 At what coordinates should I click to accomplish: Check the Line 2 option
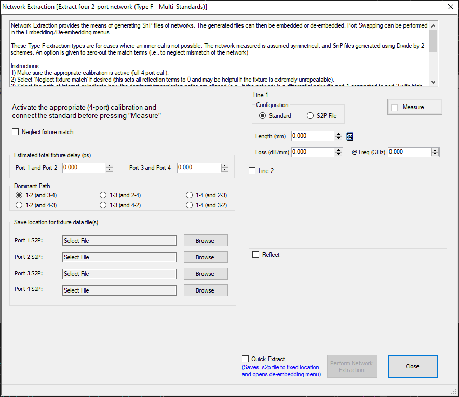click(x=252, y=171)
